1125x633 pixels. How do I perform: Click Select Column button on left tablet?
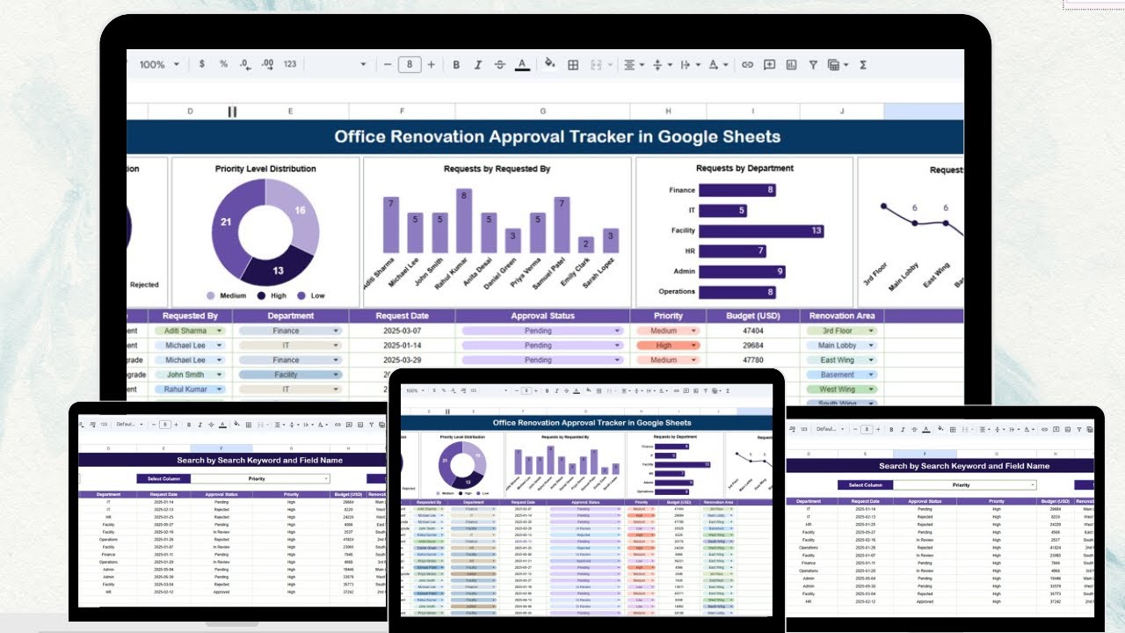click(163, 478)
